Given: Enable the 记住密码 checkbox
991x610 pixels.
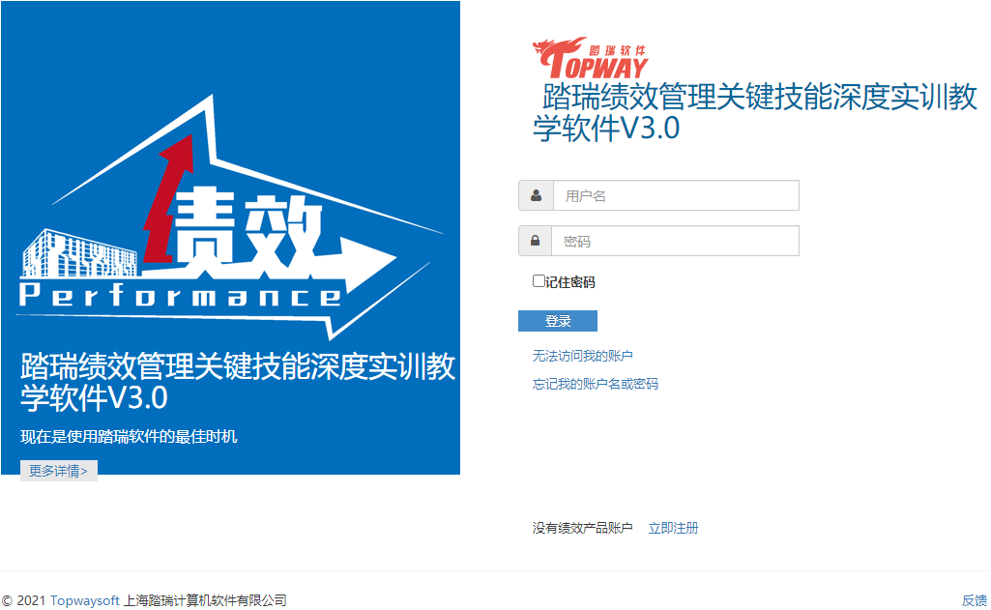Looking at the screenshot, I should click(539, 281).
